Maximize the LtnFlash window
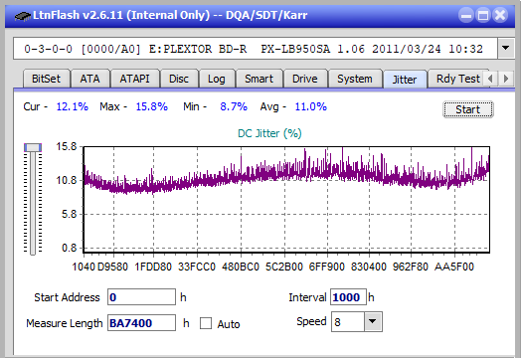The image size is (521, 358). tap(483, 15)
